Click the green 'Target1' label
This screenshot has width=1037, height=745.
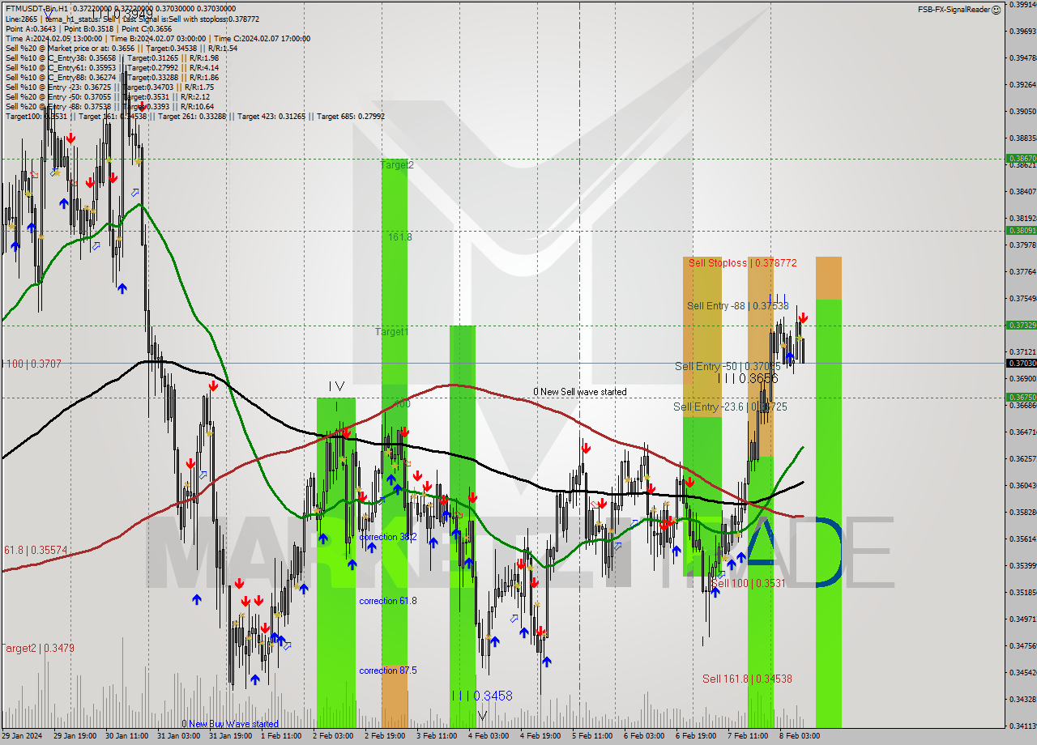pyautogui.click(x=391, y=332)
